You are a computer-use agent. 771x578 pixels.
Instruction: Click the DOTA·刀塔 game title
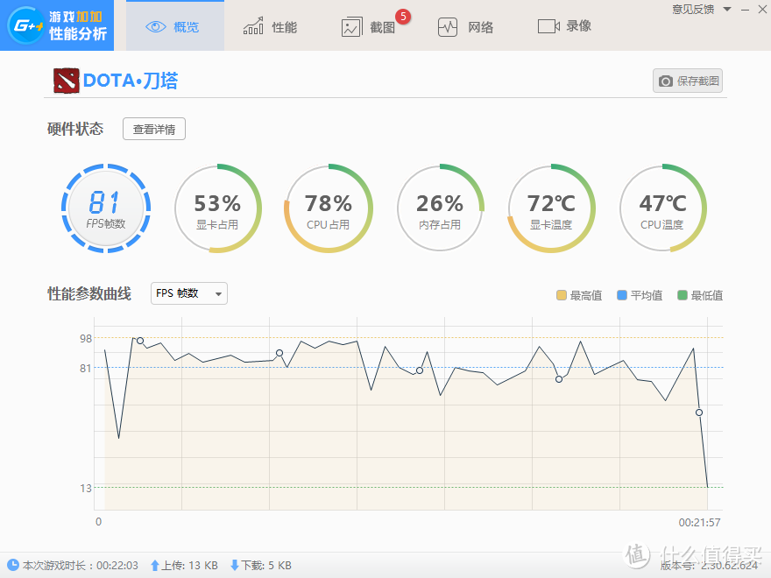coord(131,81)
